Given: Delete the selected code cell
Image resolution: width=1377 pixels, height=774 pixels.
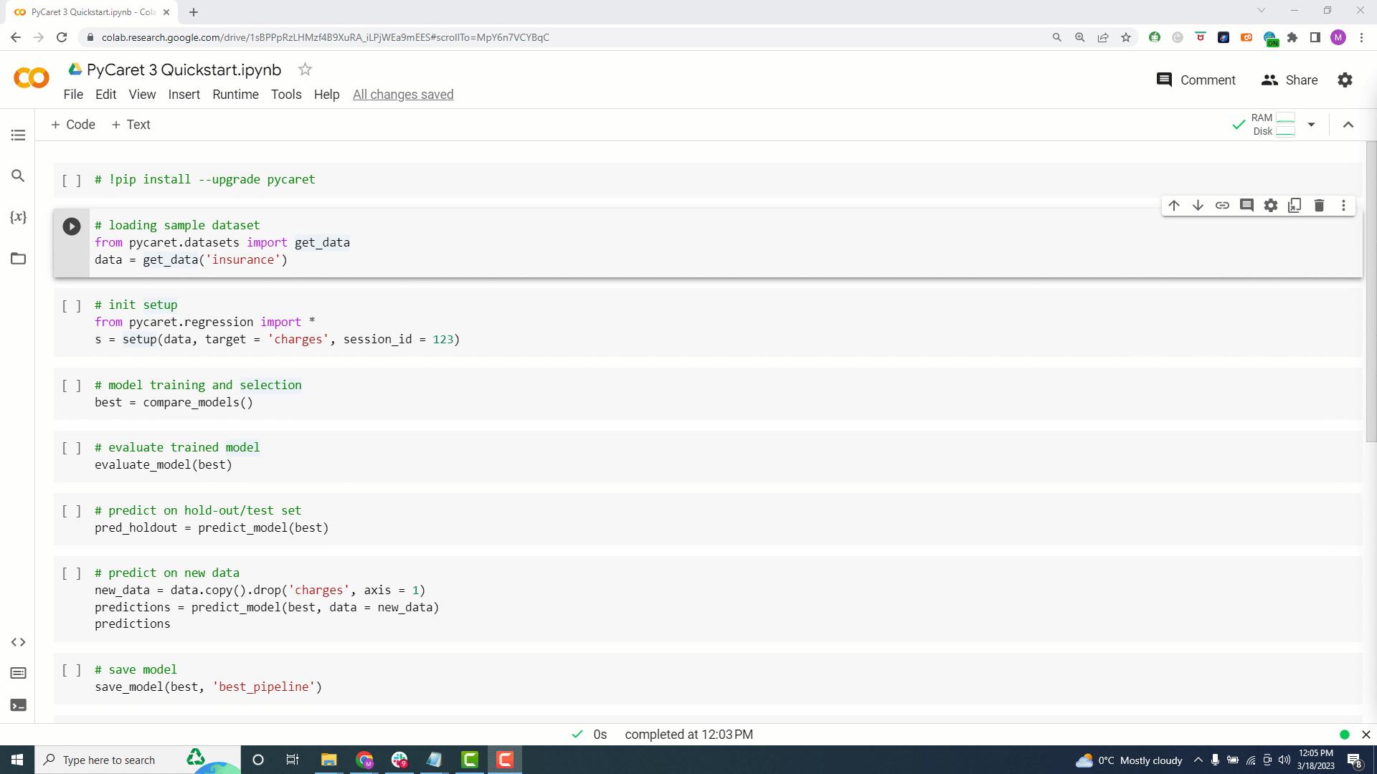Looking at the screenshot, I should tap(1319, 205).
